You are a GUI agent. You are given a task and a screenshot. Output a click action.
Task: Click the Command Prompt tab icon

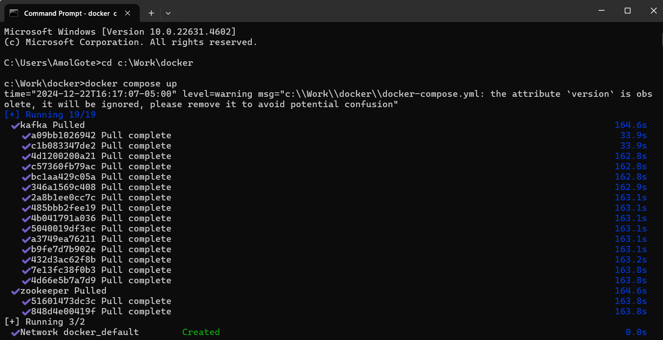pyautogui.click(x=14, y=13)
